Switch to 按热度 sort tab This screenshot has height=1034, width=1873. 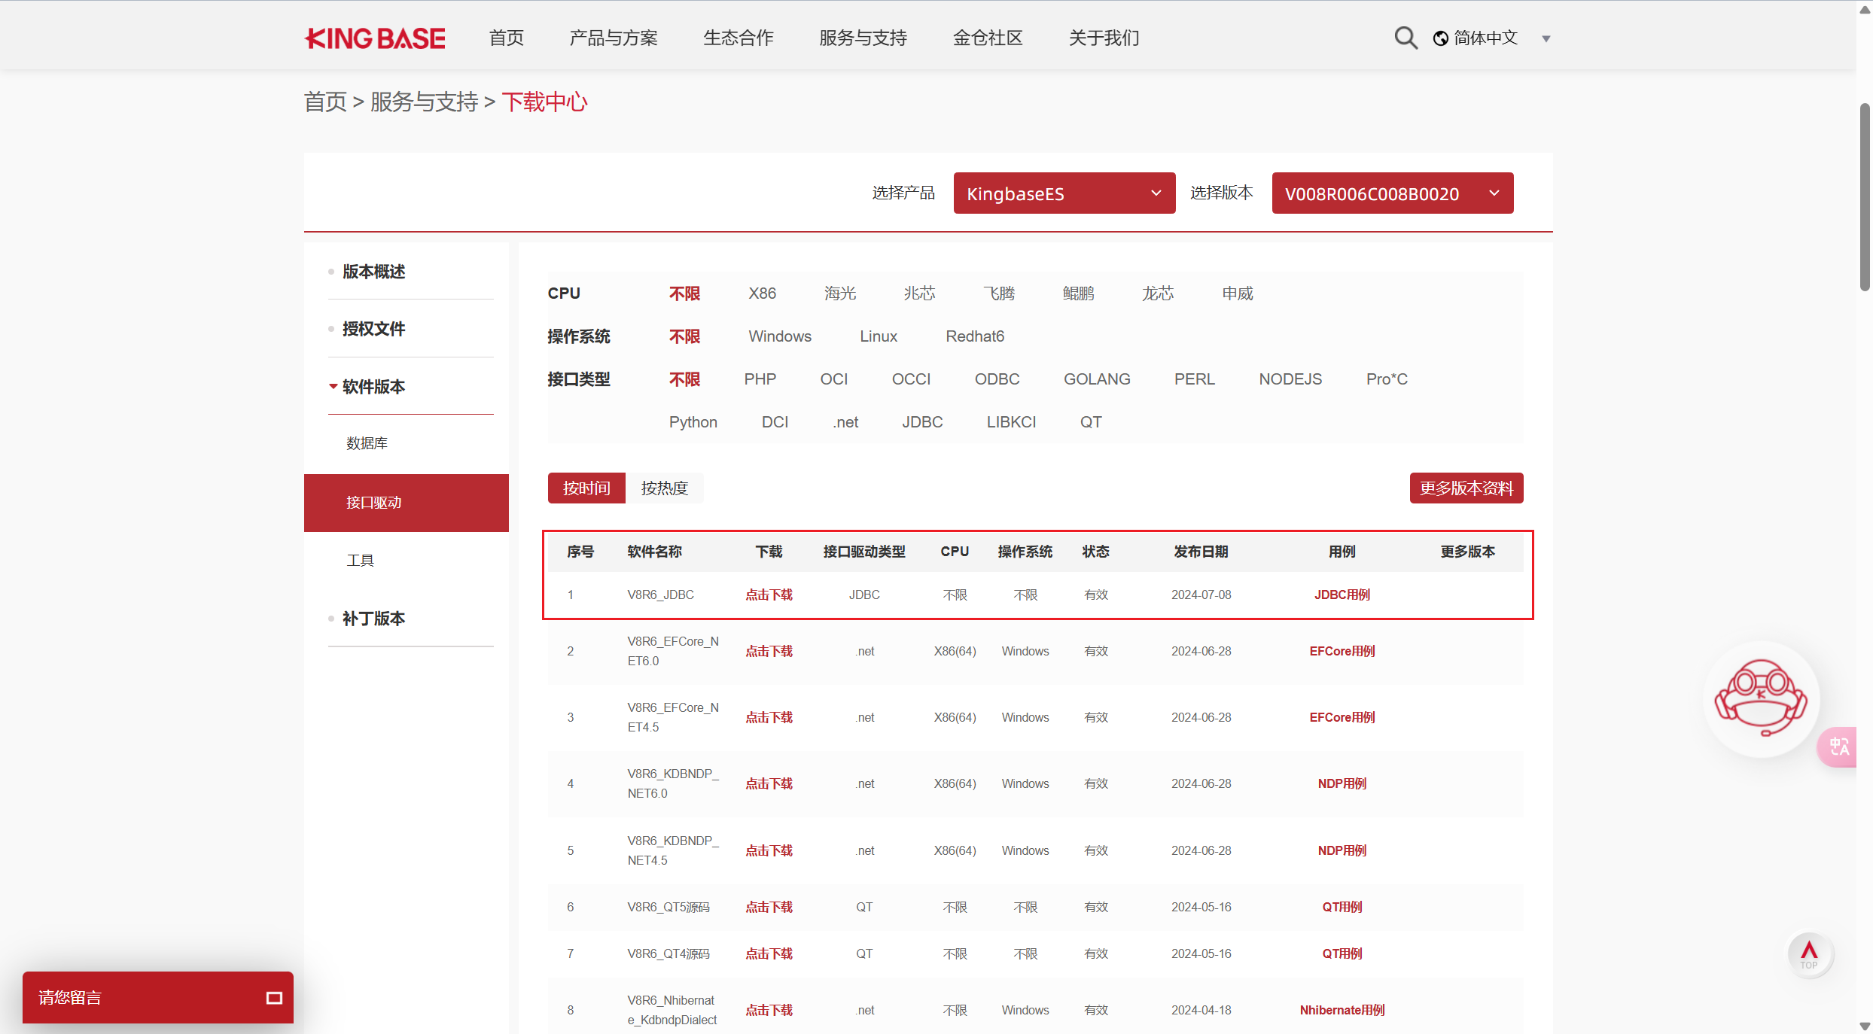[x=665, y=488]
